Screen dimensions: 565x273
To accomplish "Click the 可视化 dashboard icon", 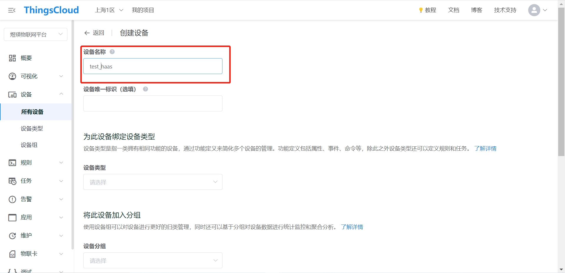I will tap(12, 76).
